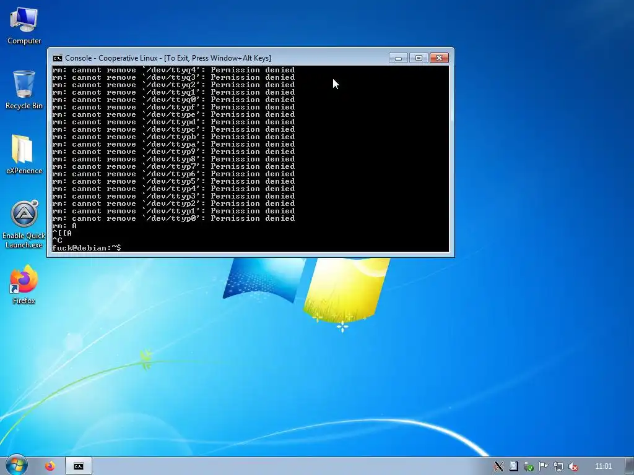634x475 pixels.
Task: Select Enable Quick Launch.exe desktop icon
Action: pos(24,225)
